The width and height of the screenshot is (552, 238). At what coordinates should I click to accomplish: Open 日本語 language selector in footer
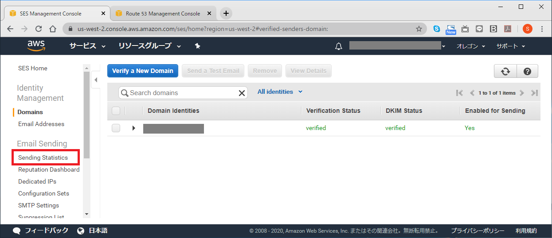click(92, 230)
